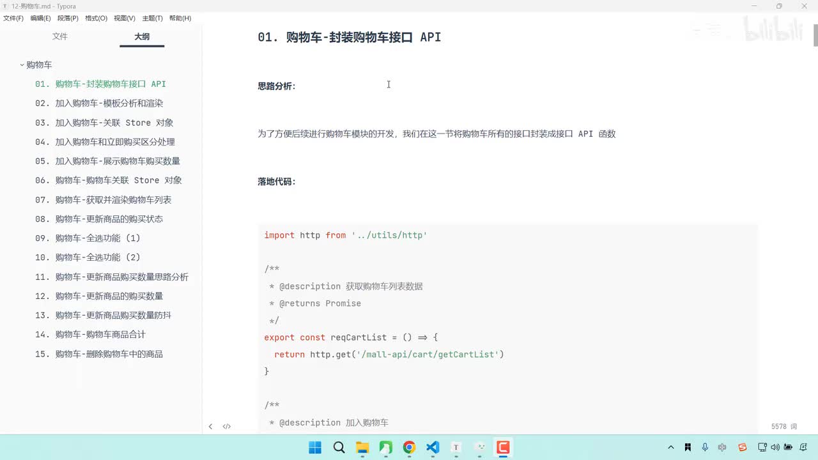Click the 落地代码 bold paragraph
The height and width of the screenshot is (460, 818).
click(277, 181)
